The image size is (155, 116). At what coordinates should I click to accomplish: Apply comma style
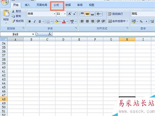[x=146, y=21]
